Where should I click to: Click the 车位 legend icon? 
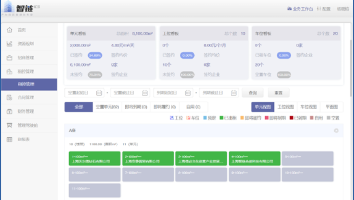188,118
